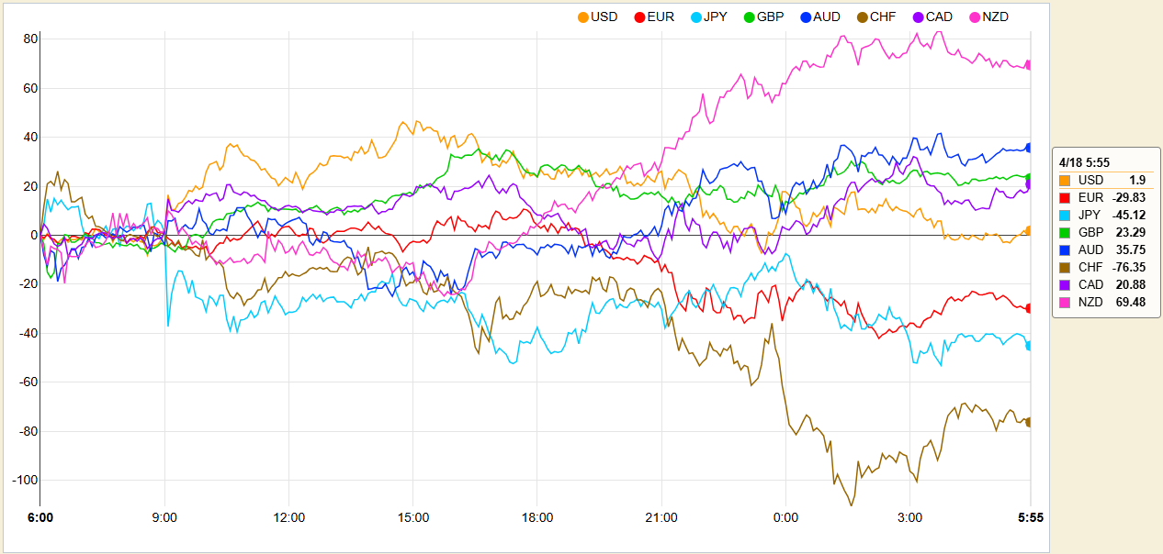The height and width of the screenshot is (554, 1163).
Task: Click the brown CHF end-point marker
Action: click(1029, 422)
